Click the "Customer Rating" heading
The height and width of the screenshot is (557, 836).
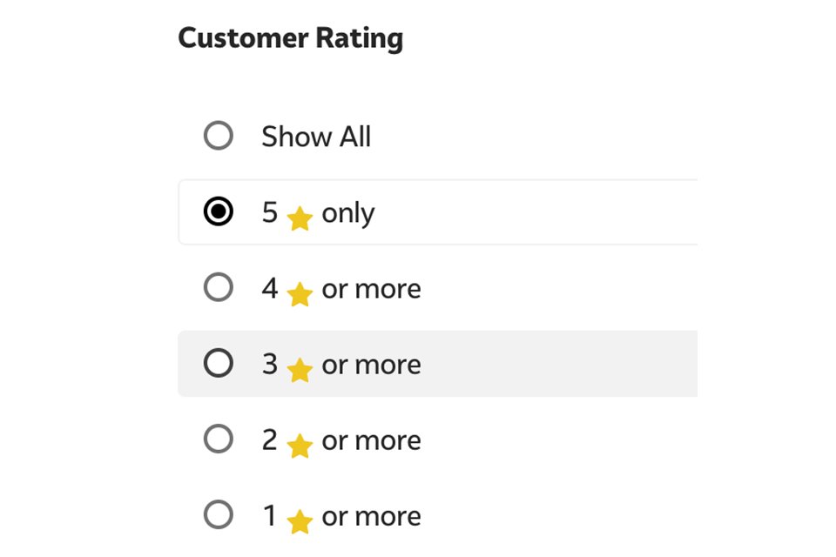click(290, 37)
